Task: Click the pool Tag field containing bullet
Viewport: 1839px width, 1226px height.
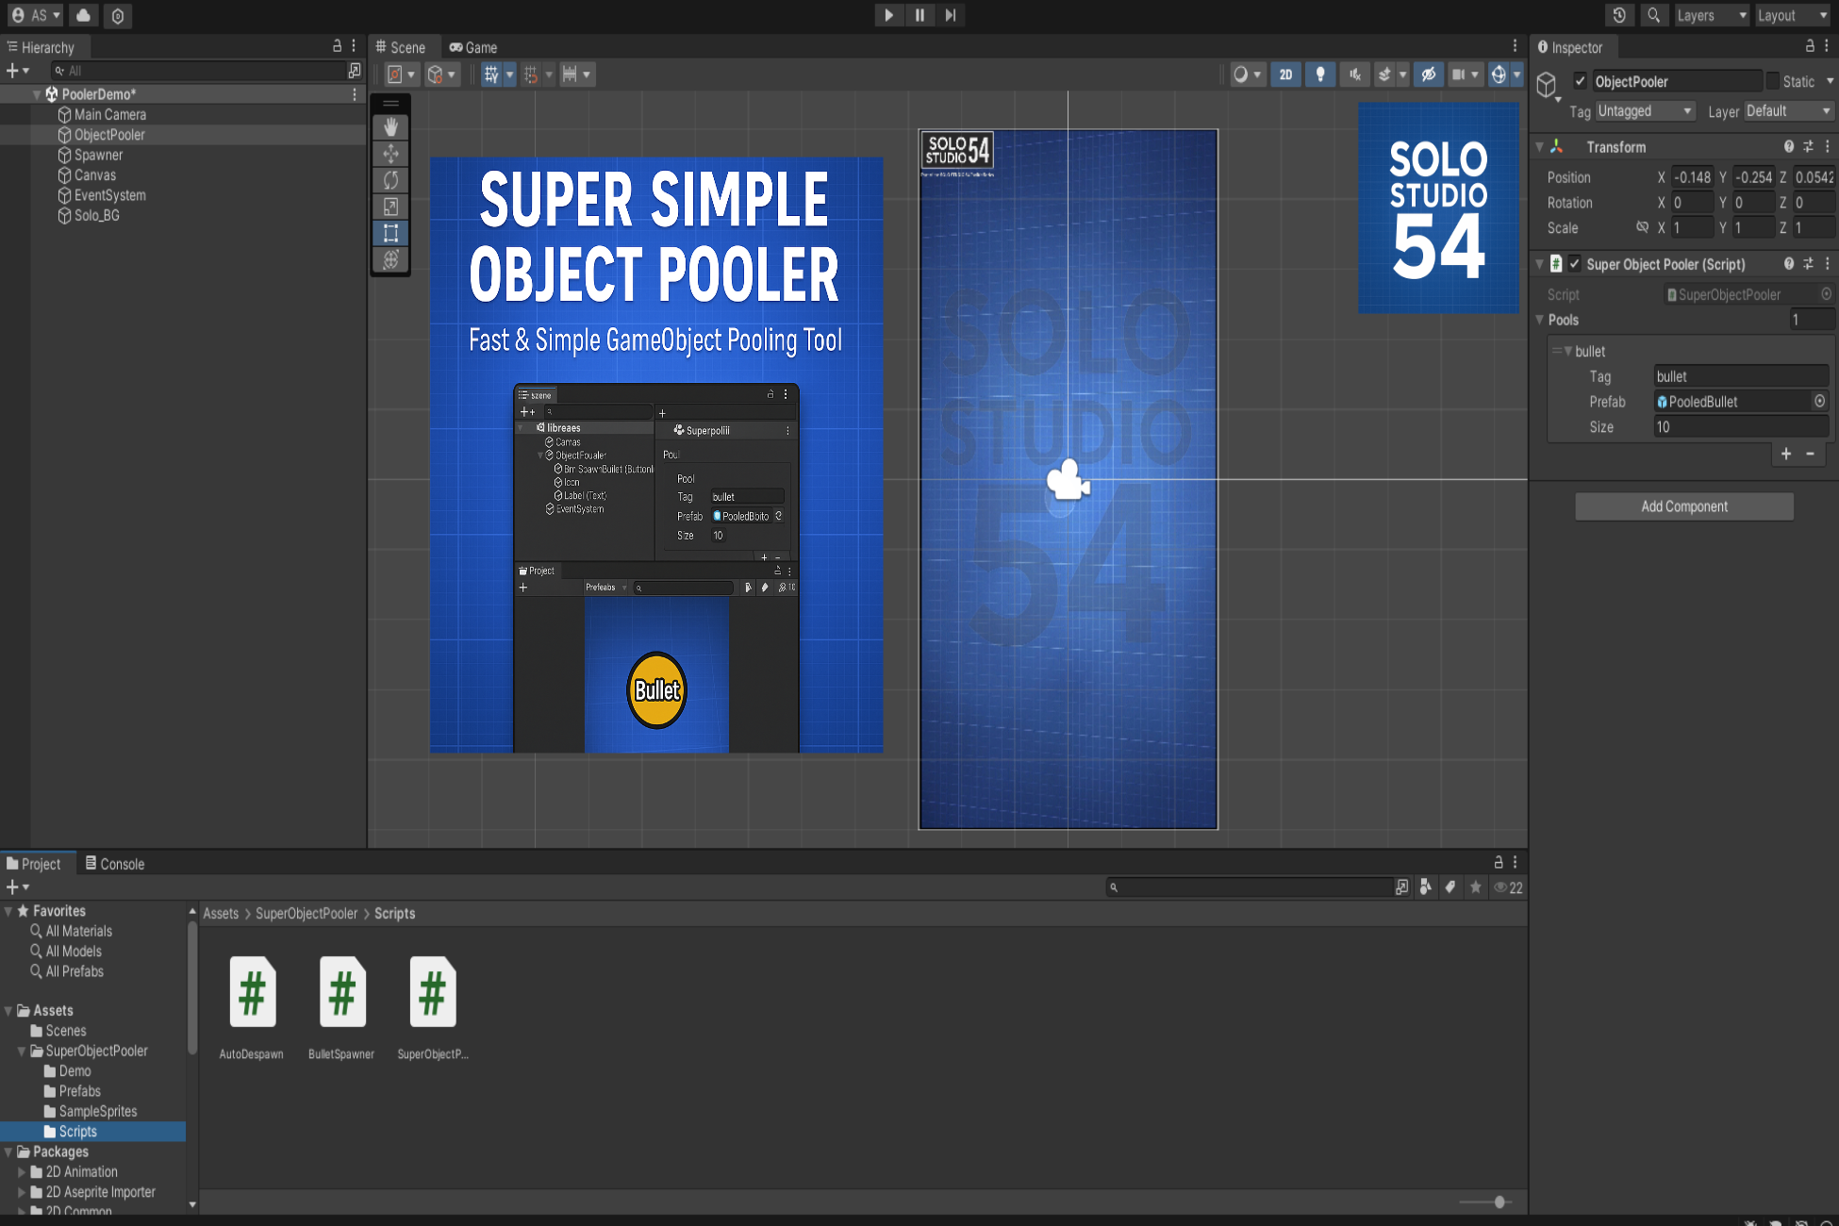Action: coord(1741,376)
